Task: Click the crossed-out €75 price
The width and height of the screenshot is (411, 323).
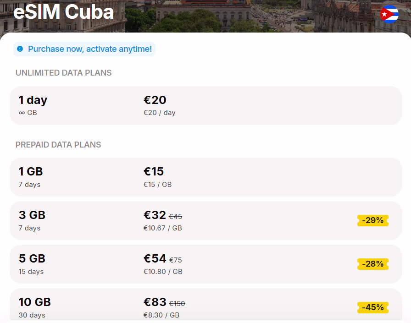Action: point(176,260)
